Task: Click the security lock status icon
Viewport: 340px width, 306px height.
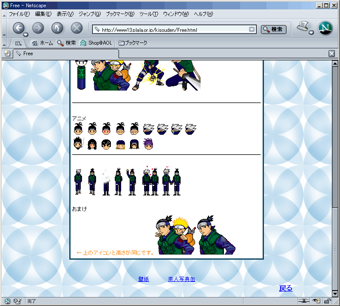Action: pos(327,301)
